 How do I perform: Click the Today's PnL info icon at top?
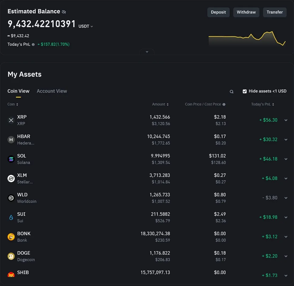coord(33,45)
